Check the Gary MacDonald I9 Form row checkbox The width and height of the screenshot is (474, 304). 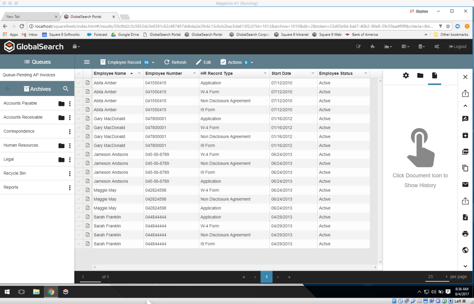pos(79,145)
